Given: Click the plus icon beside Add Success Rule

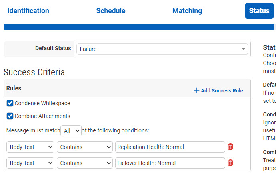Looking at the screenshot, I should tap(196, 90).
